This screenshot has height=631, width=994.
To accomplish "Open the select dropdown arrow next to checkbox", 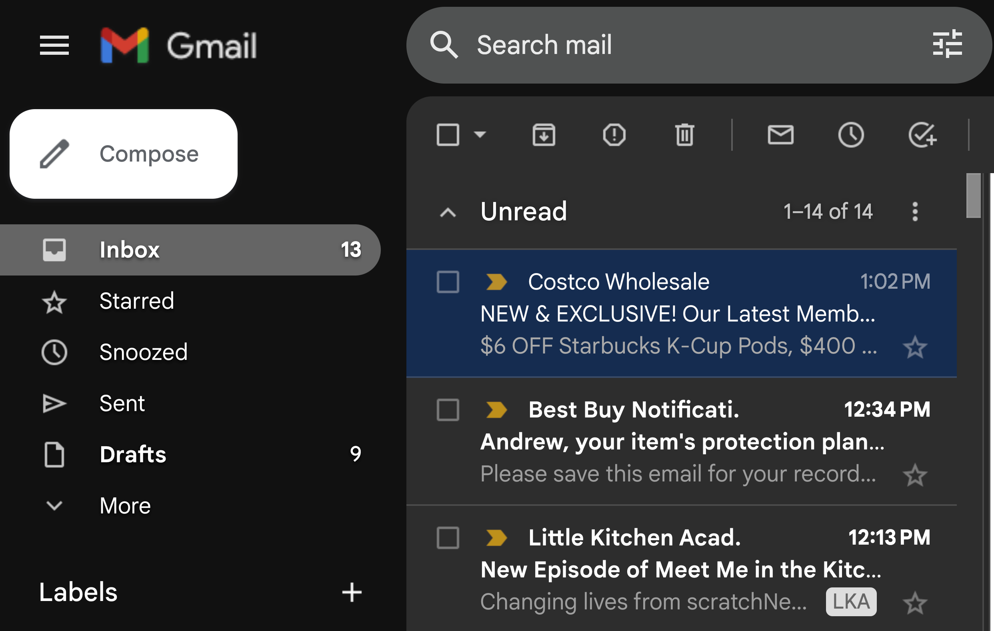I will click(480, 134).
